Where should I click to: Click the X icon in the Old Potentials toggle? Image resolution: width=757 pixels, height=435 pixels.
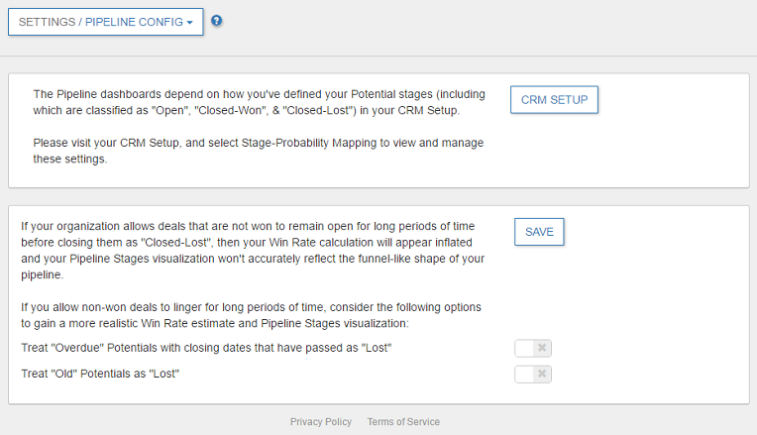point(541,375)
